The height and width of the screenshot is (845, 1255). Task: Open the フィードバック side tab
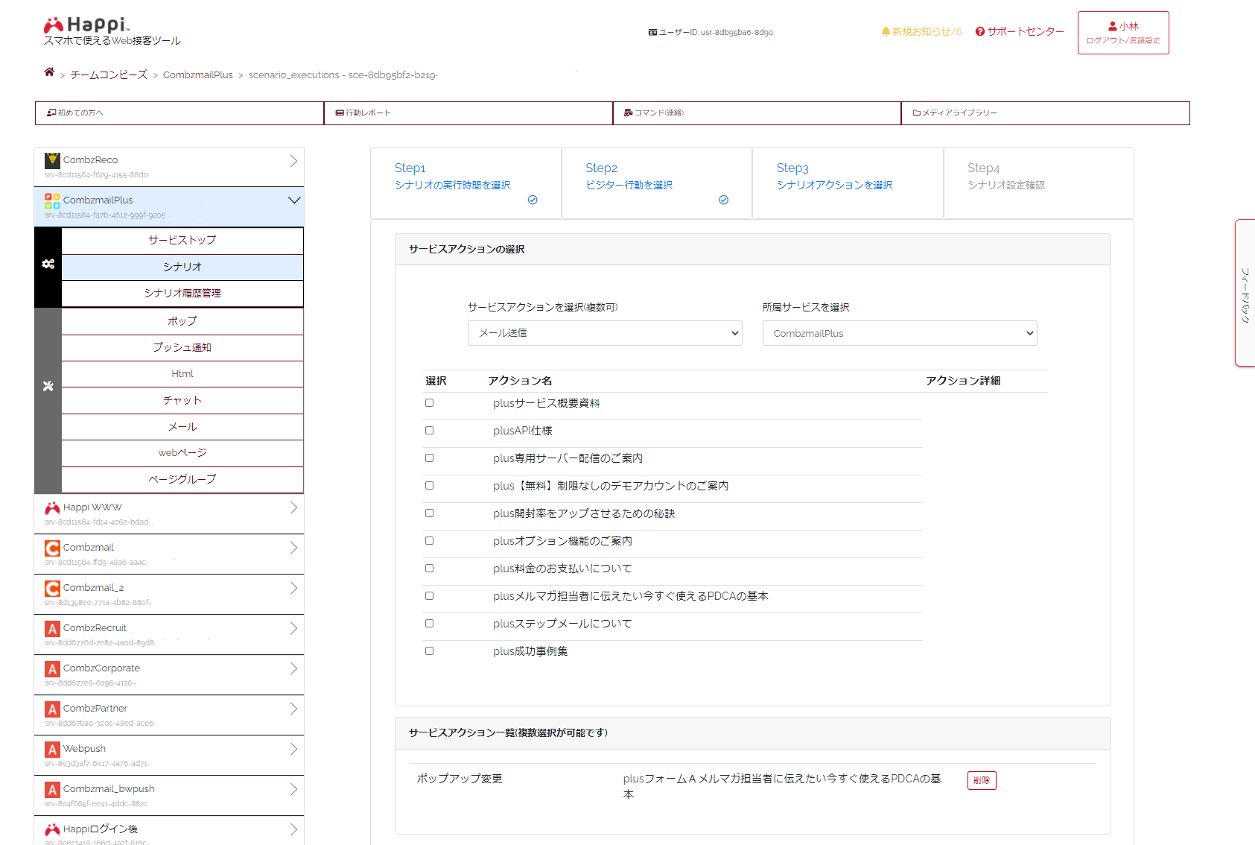point(1245,293)
